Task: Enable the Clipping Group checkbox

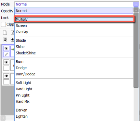Action: point(3,24)
